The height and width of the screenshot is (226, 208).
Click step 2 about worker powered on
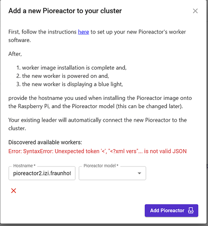click(x=63, y=76)
